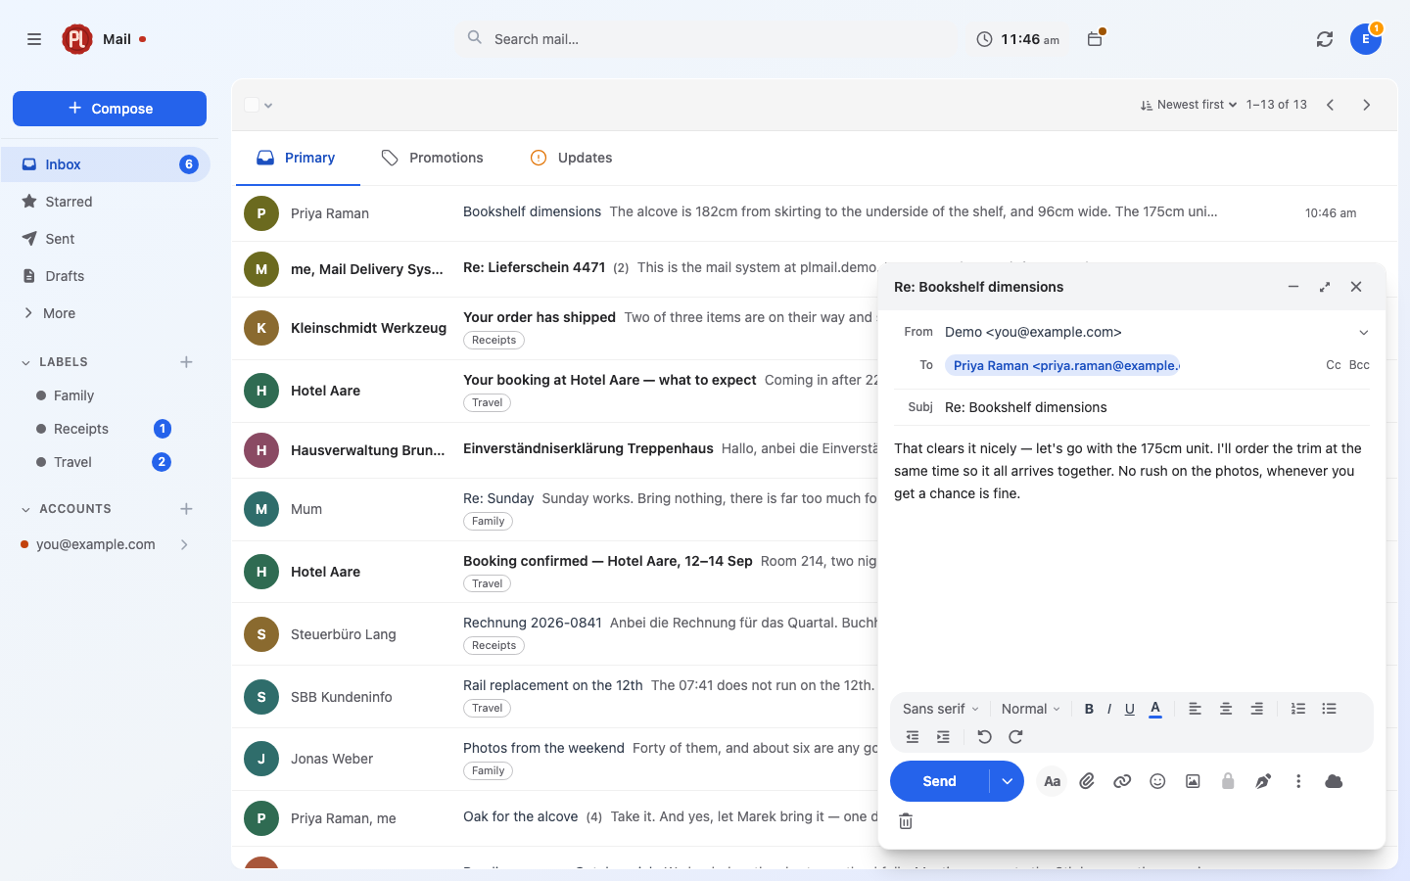Open the Sans serif font dropdown
This screenshot has height=881, width=1410.
tap(940, 709)
